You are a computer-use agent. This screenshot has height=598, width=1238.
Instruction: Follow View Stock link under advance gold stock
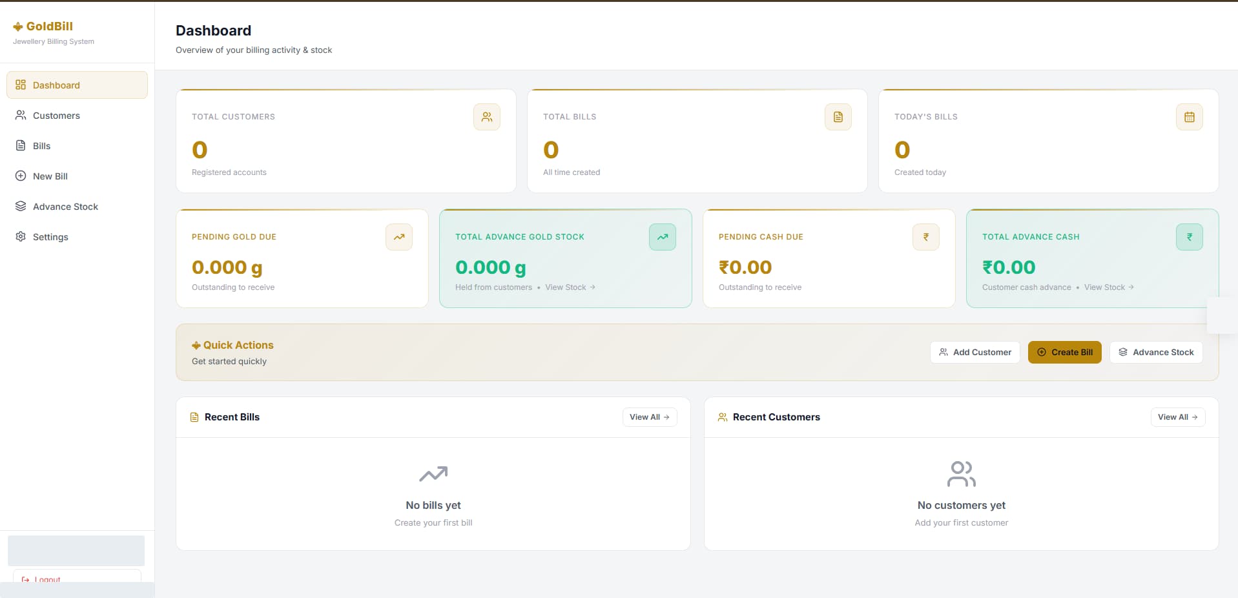570,287
